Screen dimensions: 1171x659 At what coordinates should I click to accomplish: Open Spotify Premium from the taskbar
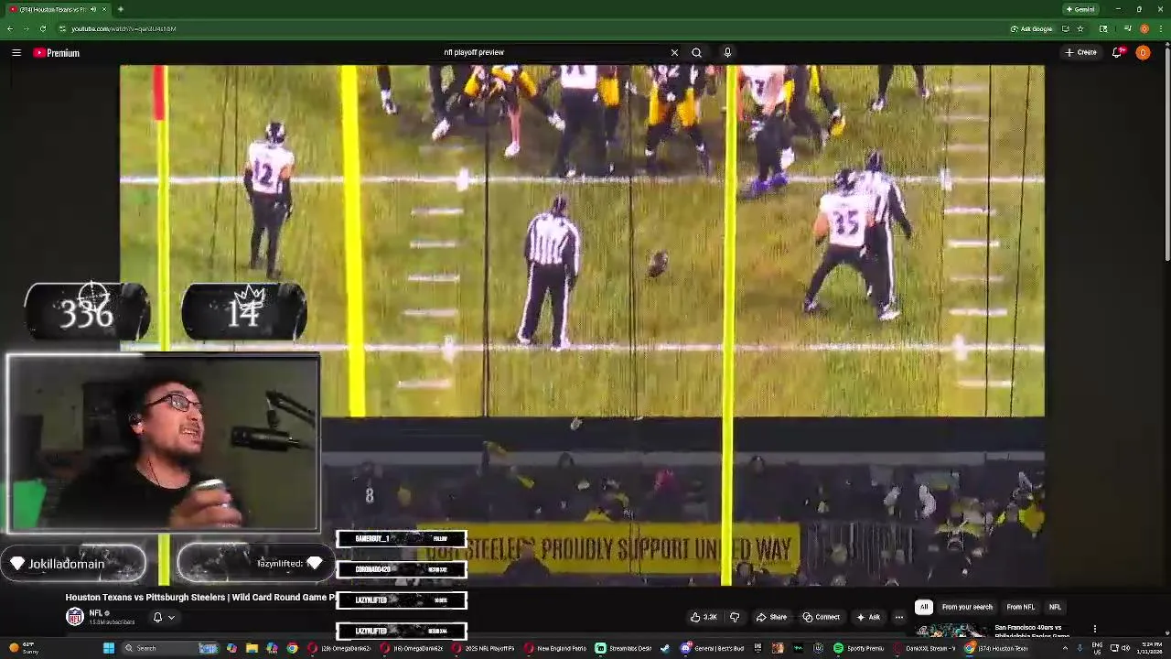click(858, 648)
